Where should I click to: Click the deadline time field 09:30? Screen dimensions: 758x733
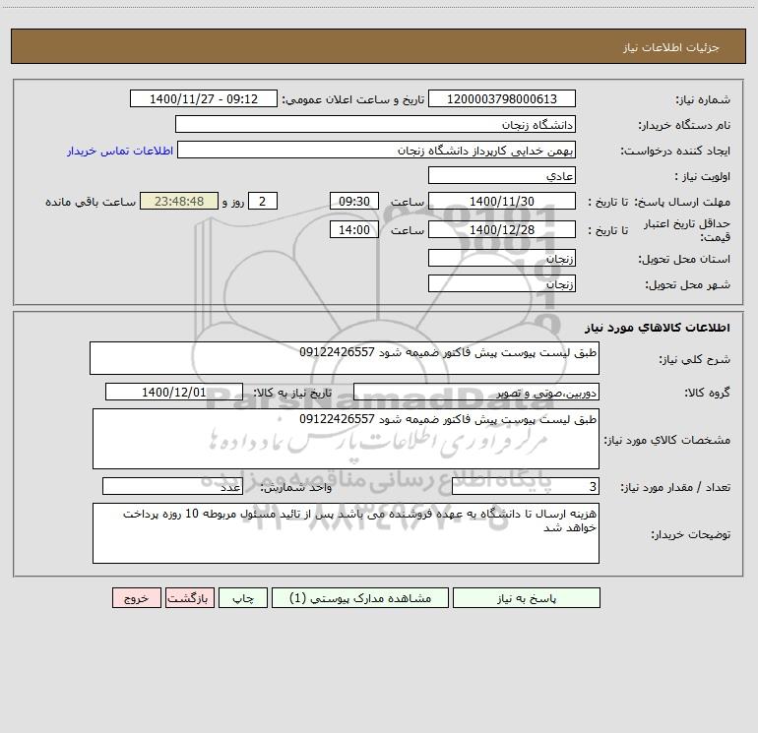coord(353,201)
